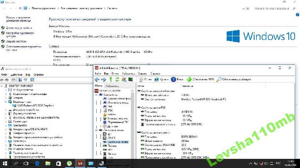The width and height of the screenshot is (300, 168).
Task: Click the AIDA64 green board toolbar icon
Action: (130, 79)
